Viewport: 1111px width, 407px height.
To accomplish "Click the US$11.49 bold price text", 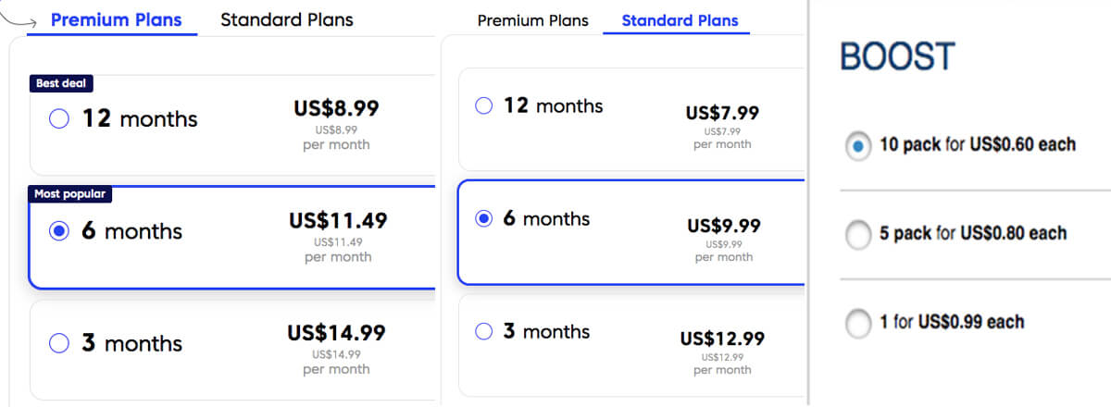I will pos(338,221).
